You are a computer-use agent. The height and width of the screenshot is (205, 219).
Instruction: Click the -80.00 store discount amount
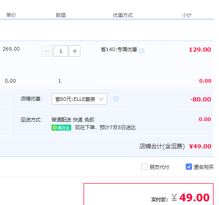tap(200, 99)
